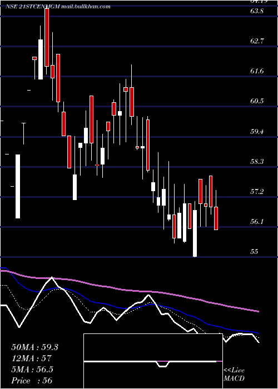Click the 58.3 price axis label
278x389 pixels.
(x=257, y=162)
